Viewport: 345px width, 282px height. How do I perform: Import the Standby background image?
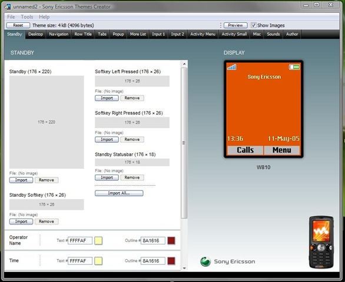click(x=21, y=180)
